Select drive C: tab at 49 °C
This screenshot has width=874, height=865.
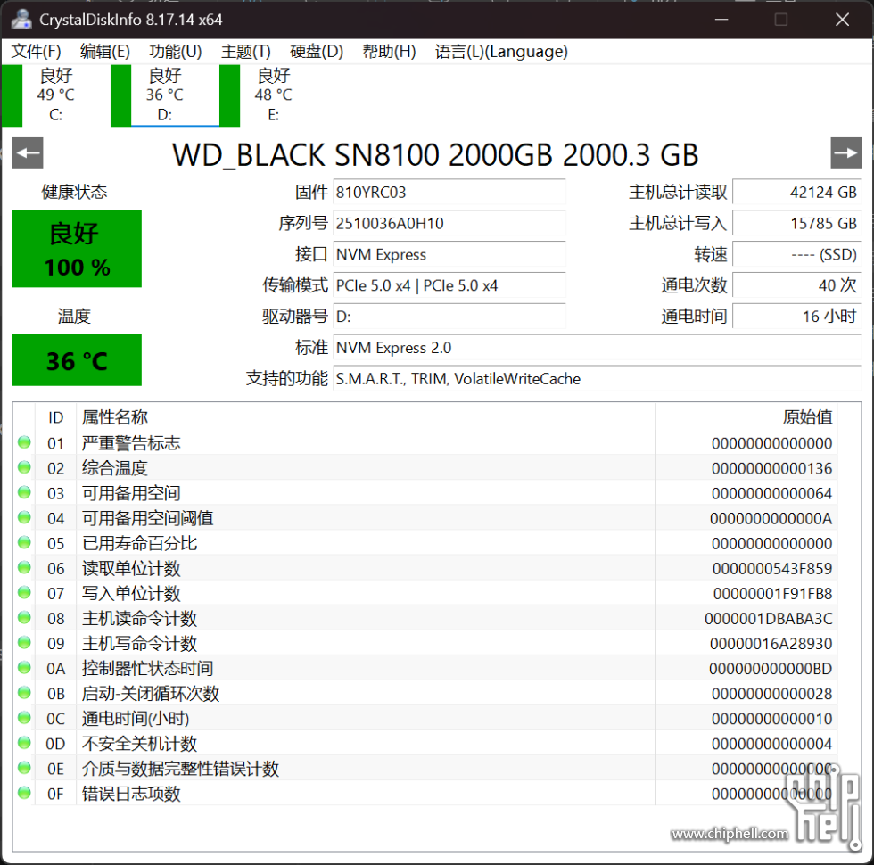tap(54, 95)
